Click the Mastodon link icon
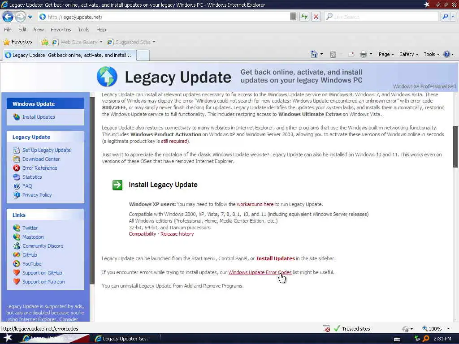 pos(17,237)
